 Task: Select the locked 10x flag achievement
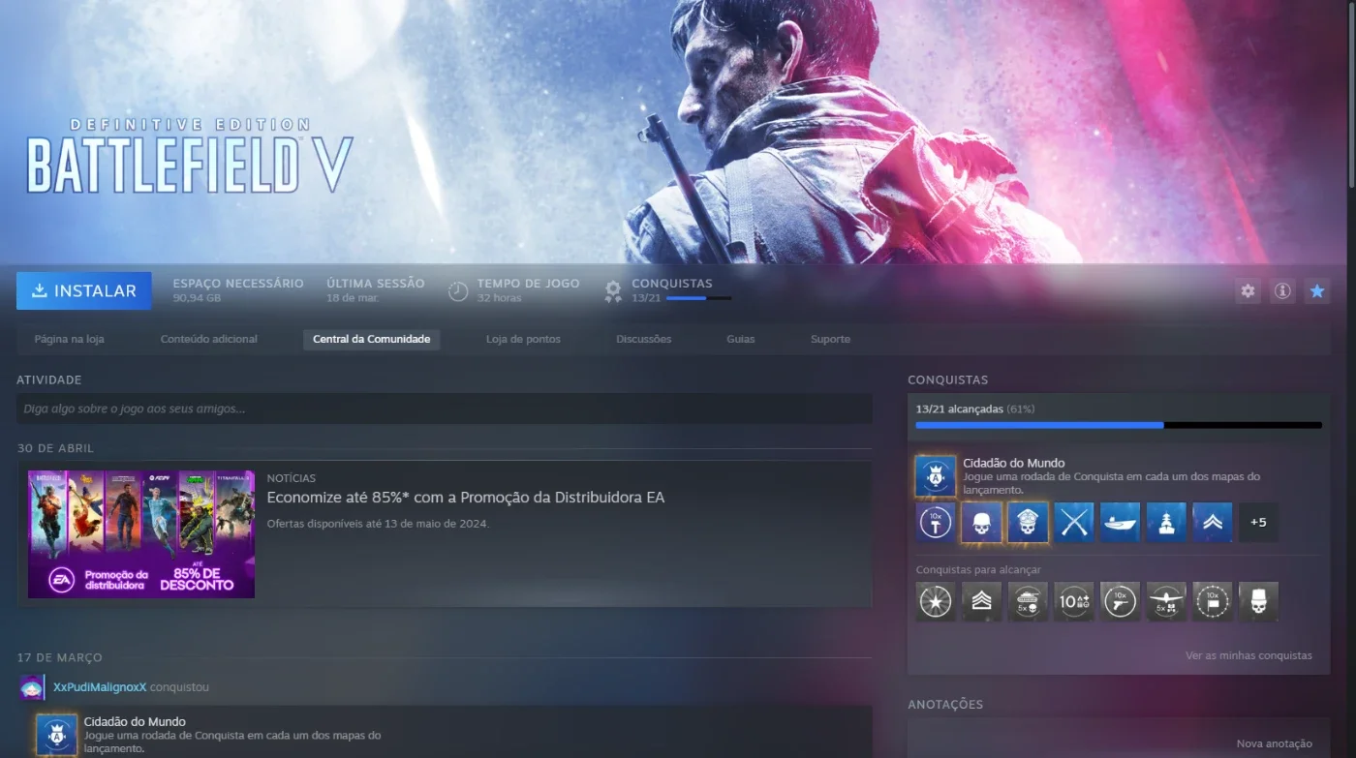coord(1213,601)
